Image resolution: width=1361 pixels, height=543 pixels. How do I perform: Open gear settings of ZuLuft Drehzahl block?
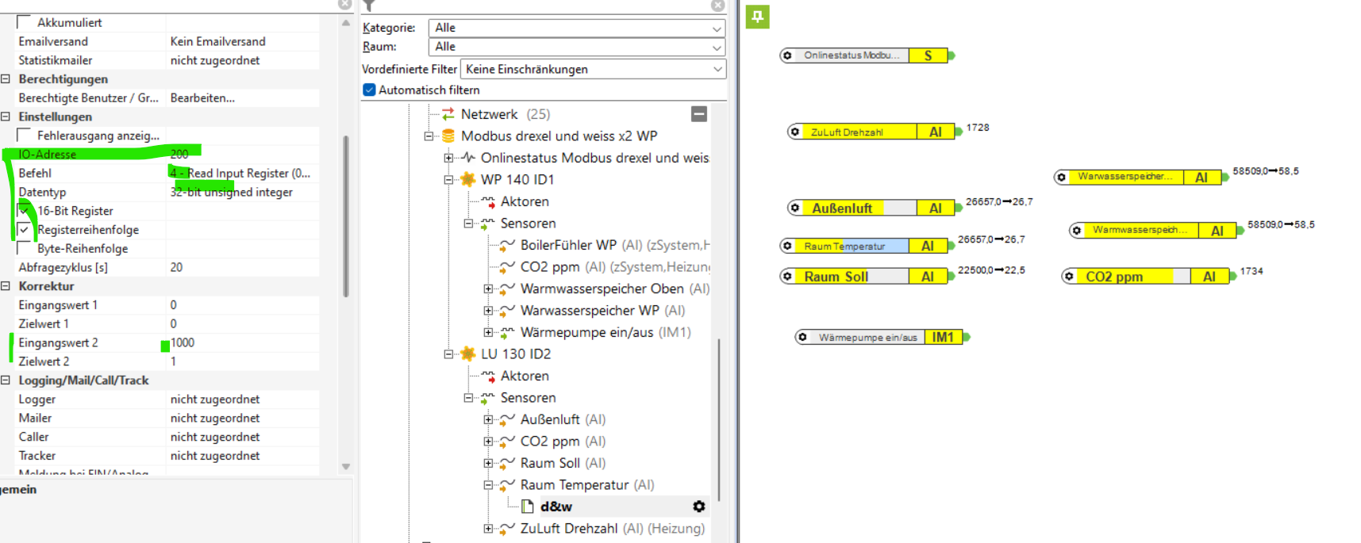coord(794,132)
